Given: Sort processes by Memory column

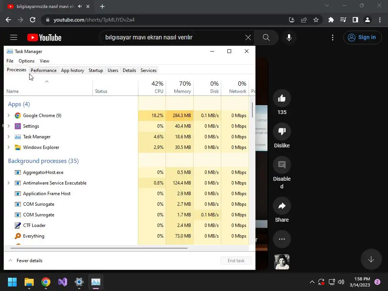Looking at the screenshot, I should (x=180, y=88).
